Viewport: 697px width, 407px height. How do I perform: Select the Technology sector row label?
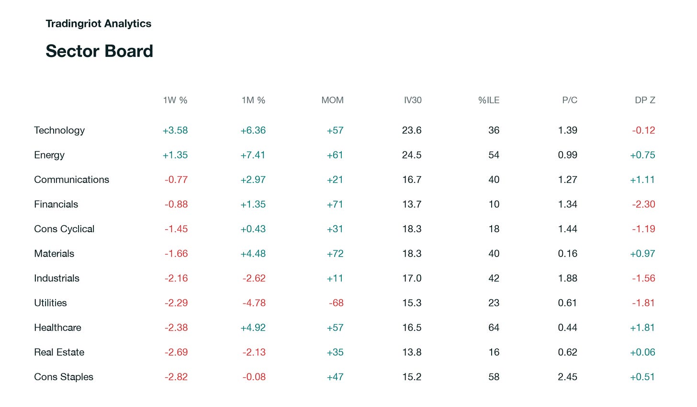(x=59, y=130)
